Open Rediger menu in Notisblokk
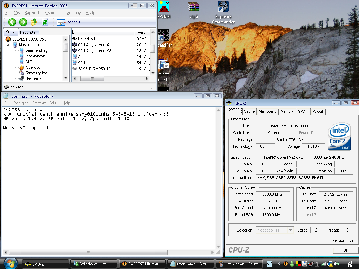 [x=21, y=103]
